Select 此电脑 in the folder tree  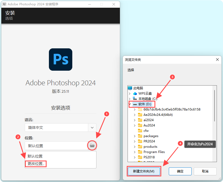[138, 88]
